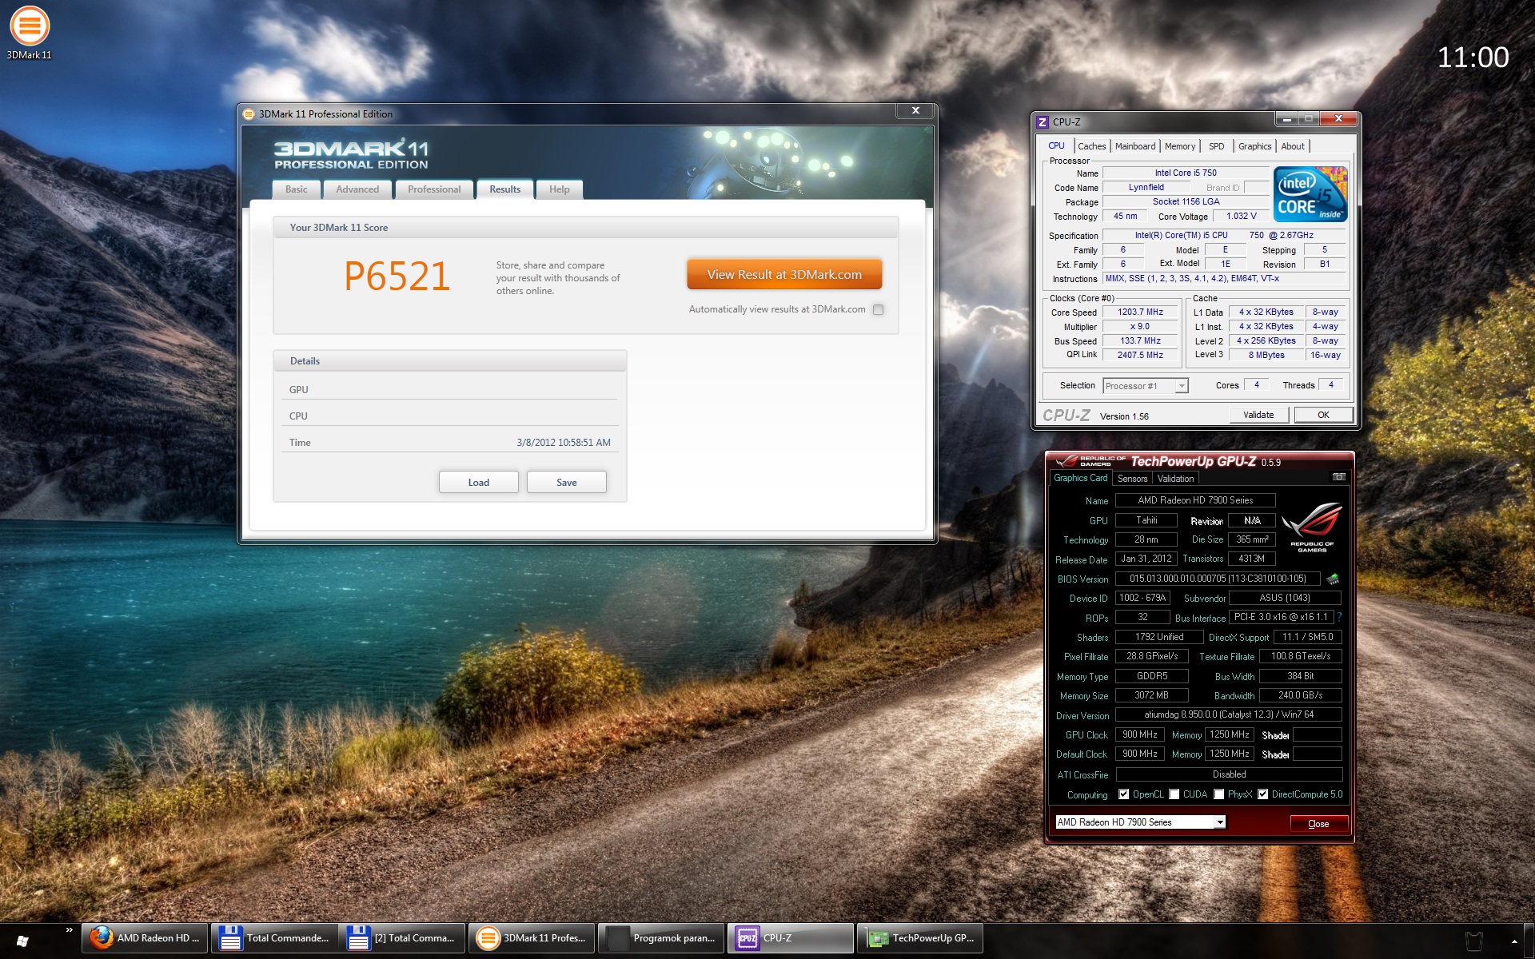
Task: Open the Processor #1 selection dropdown
Action: pyautogui.click(x=1146, y=386)
